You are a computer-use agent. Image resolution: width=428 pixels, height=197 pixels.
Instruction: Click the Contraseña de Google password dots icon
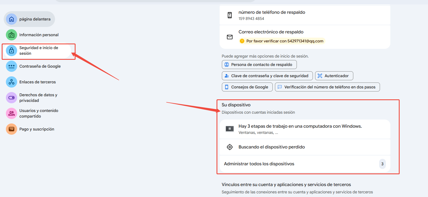(x=11, y=66)
